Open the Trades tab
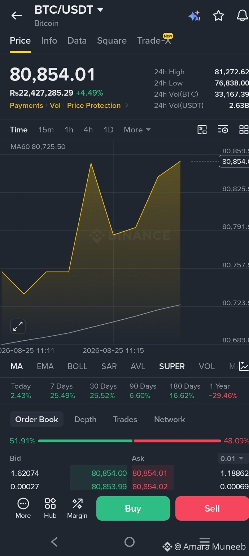The image size is (249, 556). (x=125, y=419)
